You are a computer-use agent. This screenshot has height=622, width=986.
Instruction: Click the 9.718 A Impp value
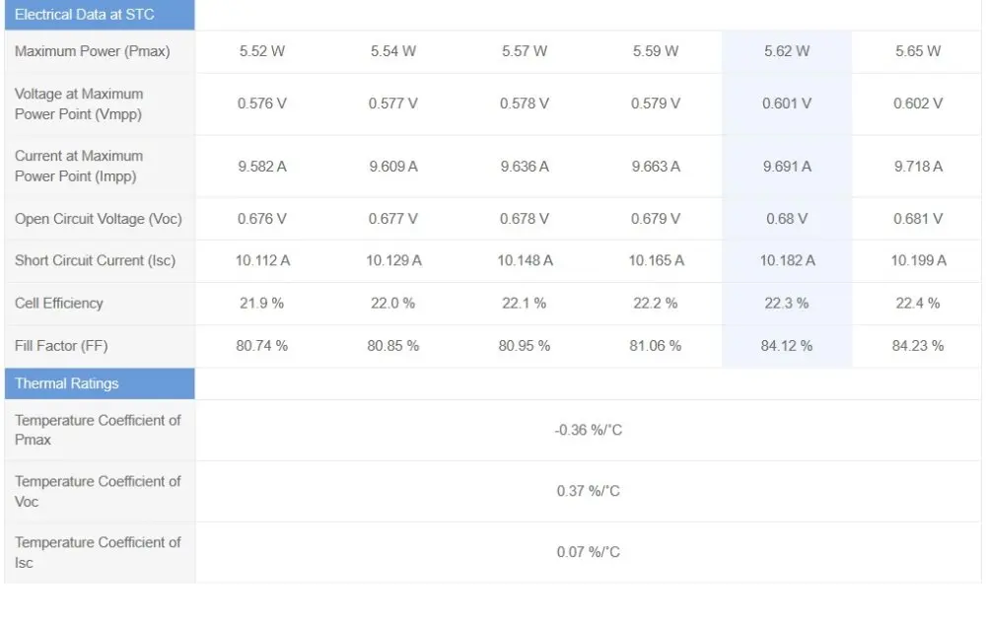click(918, 167)
